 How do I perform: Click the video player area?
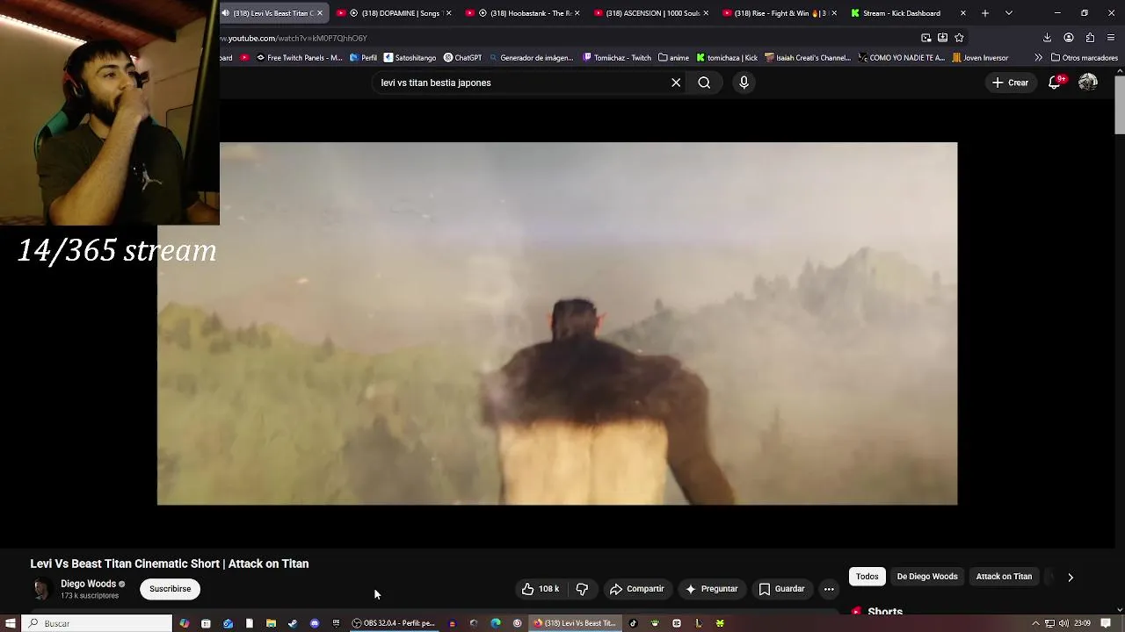coord(557,324)
